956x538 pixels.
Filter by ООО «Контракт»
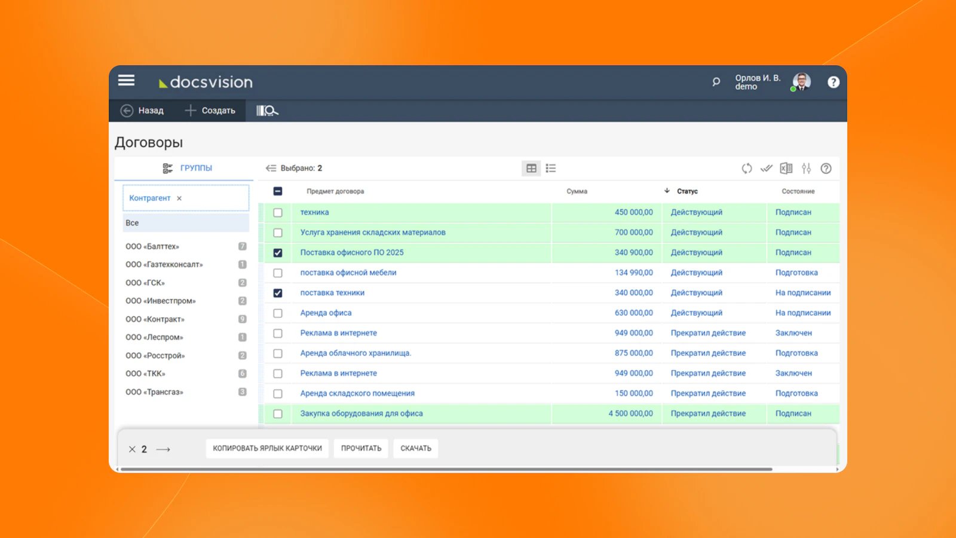(186, 319)
